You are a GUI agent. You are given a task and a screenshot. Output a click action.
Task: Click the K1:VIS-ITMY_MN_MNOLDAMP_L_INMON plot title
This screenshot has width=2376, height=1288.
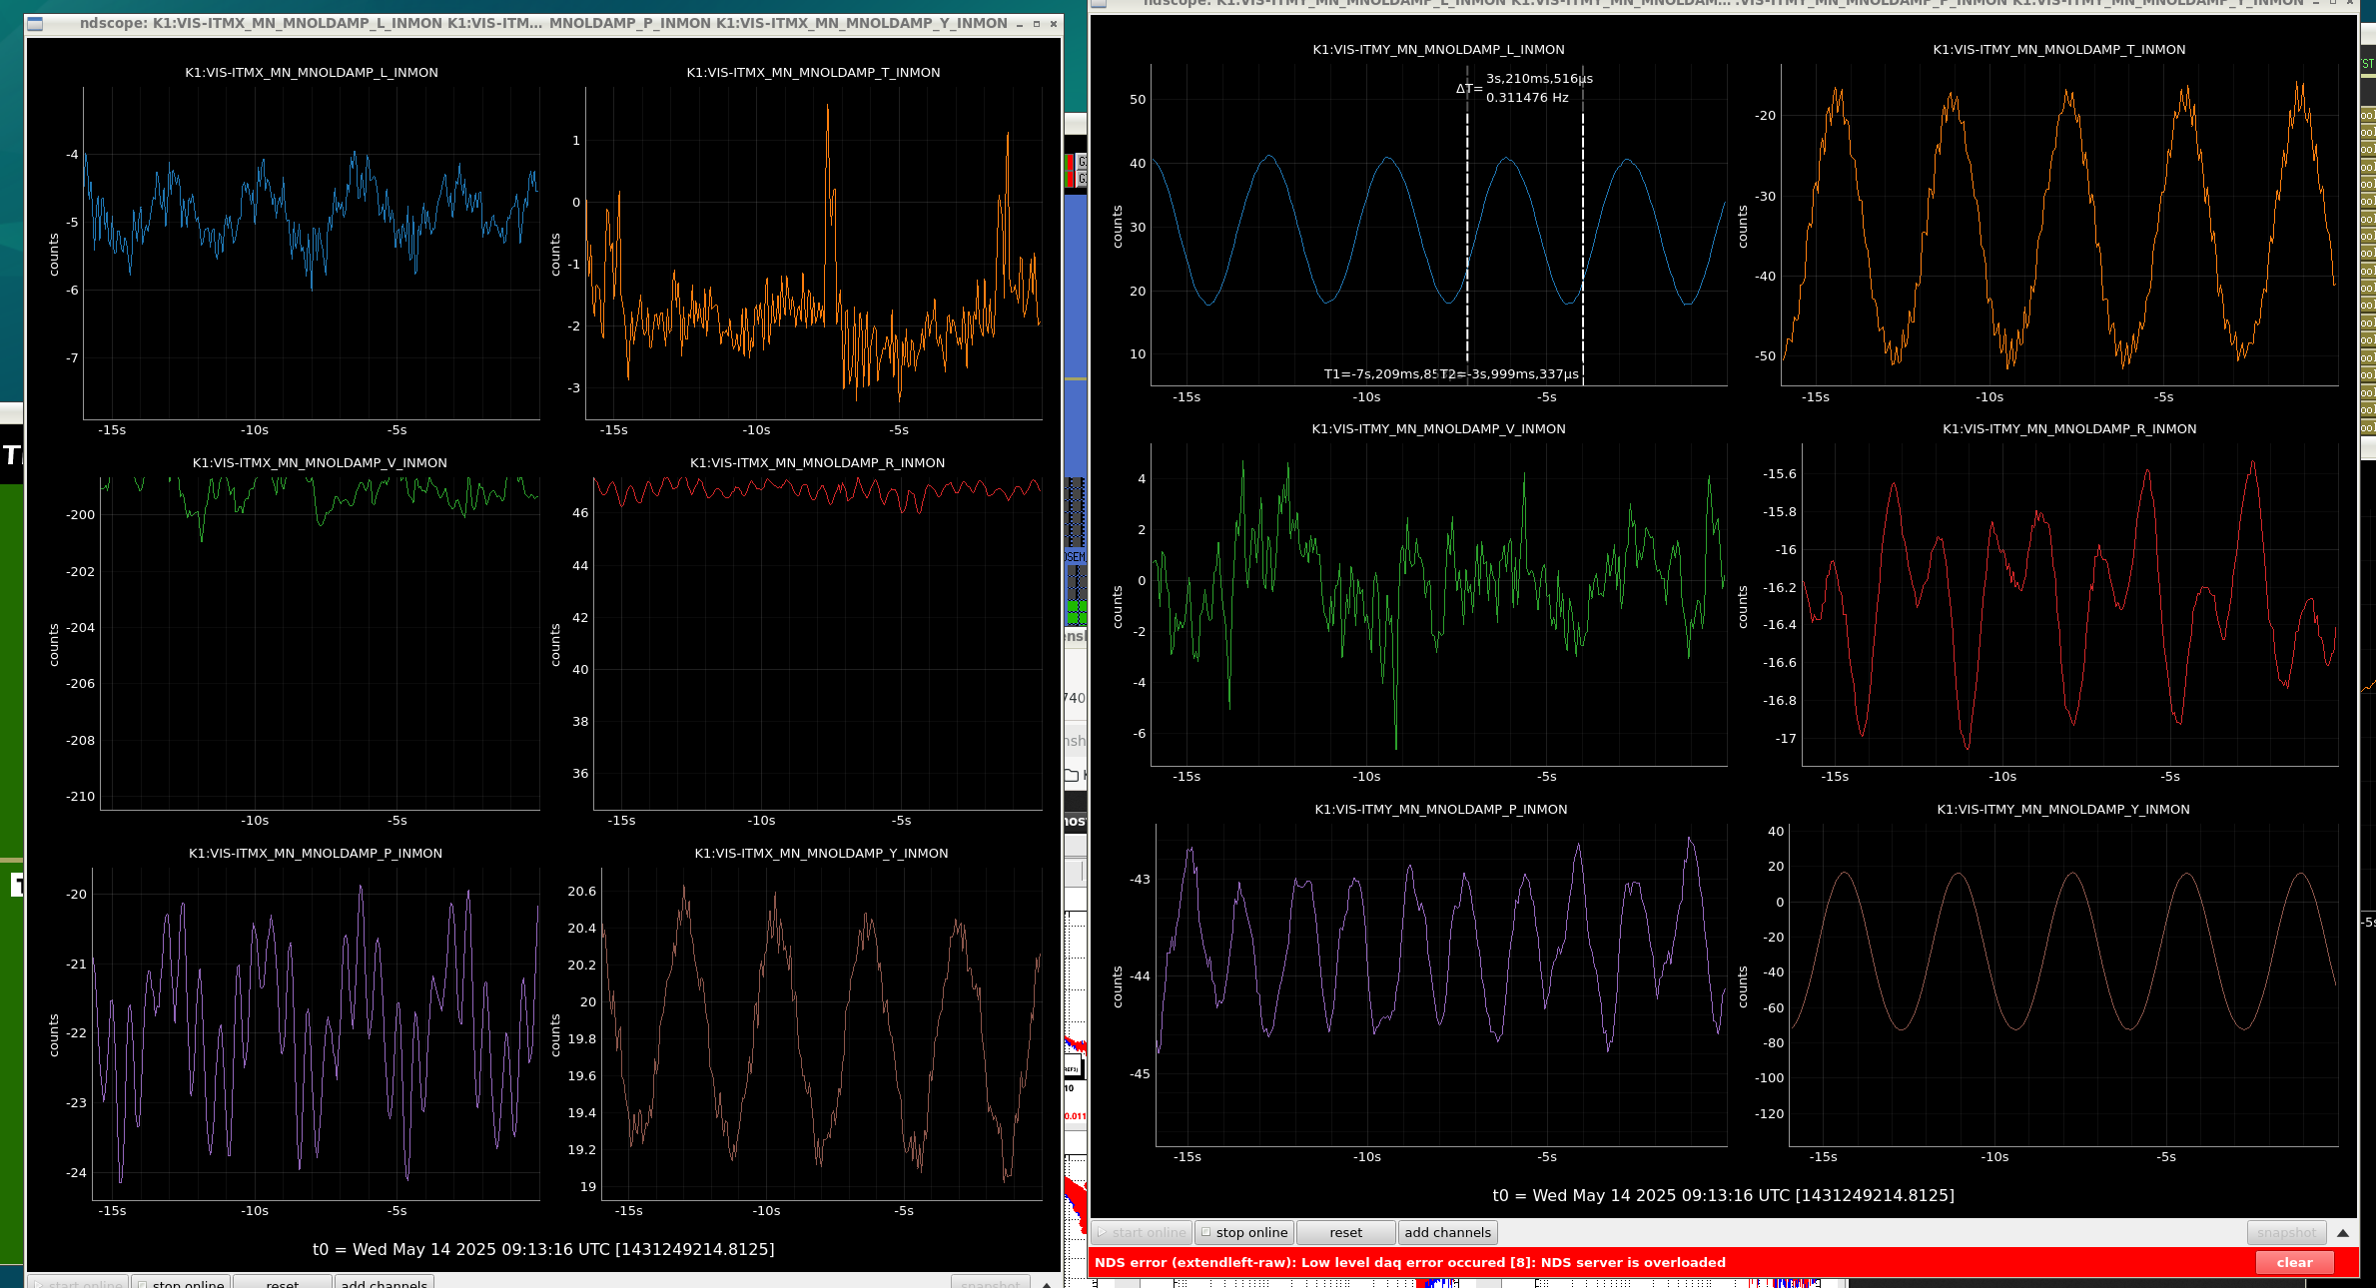[x=1438, y=50]
